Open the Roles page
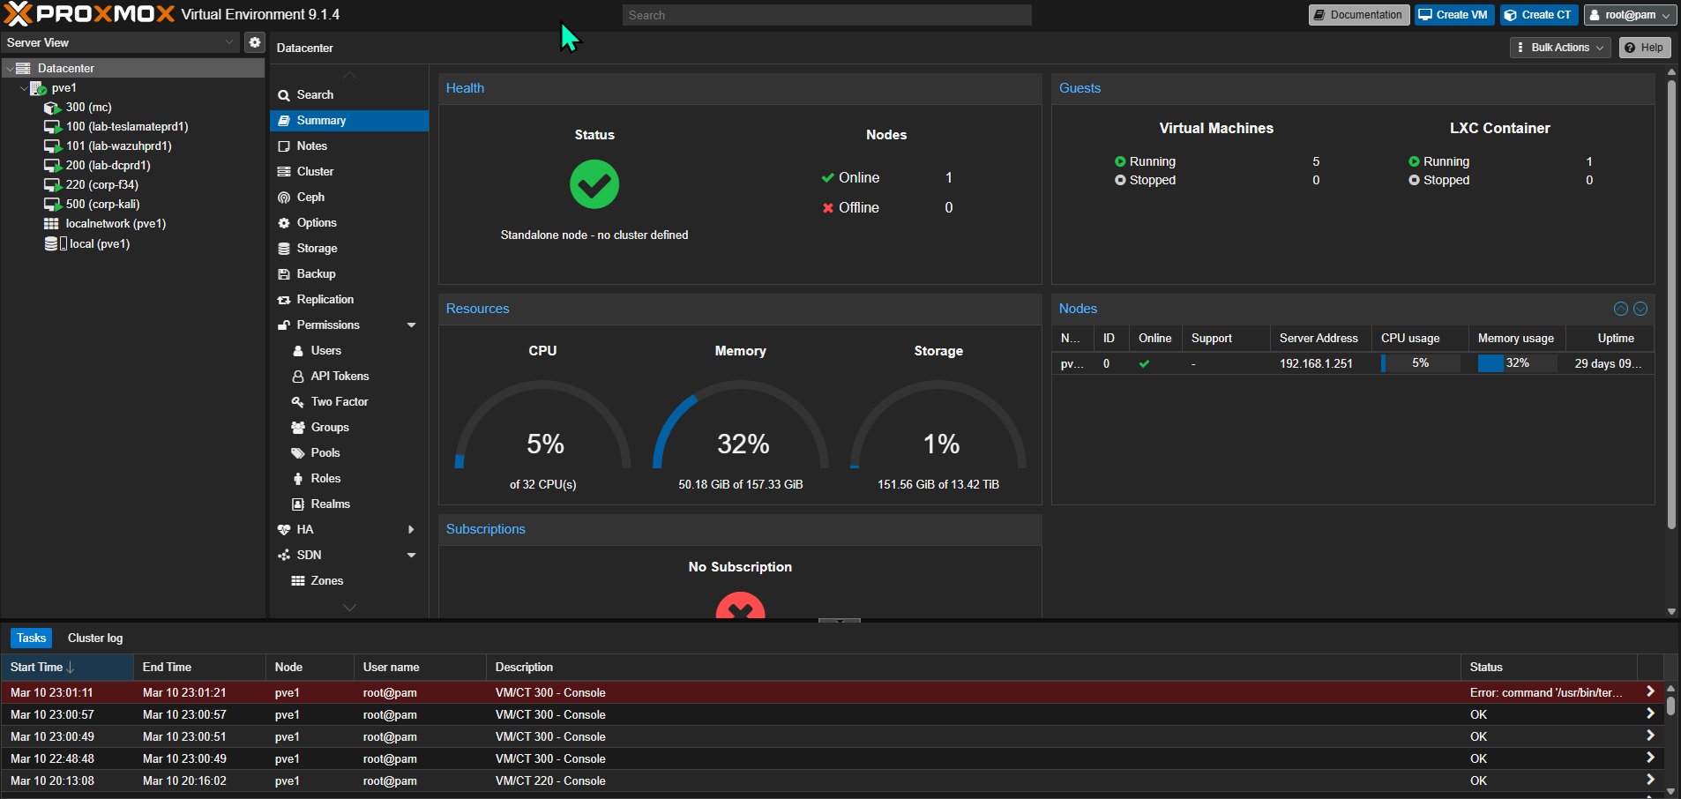Image resolution: width=1681 pixels, height=799 pixels. point(349,478)
